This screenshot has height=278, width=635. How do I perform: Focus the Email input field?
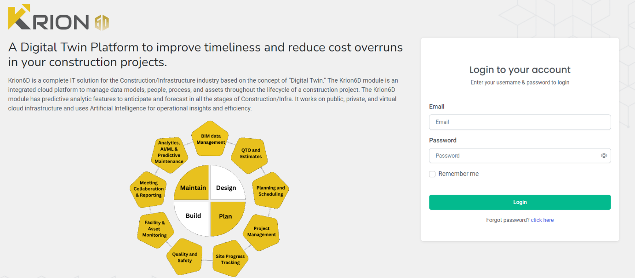(x=520, y=122)
